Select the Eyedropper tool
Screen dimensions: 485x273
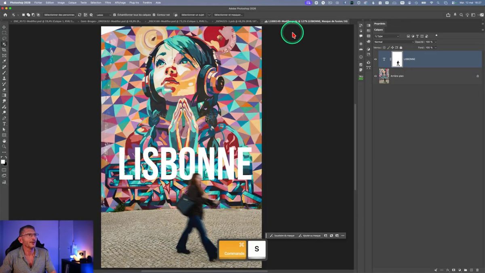pyautogui.click(x=4, y=61)
